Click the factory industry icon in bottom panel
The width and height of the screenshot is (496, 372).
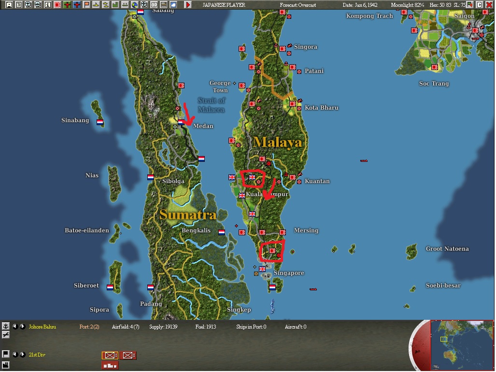(6, 365)
